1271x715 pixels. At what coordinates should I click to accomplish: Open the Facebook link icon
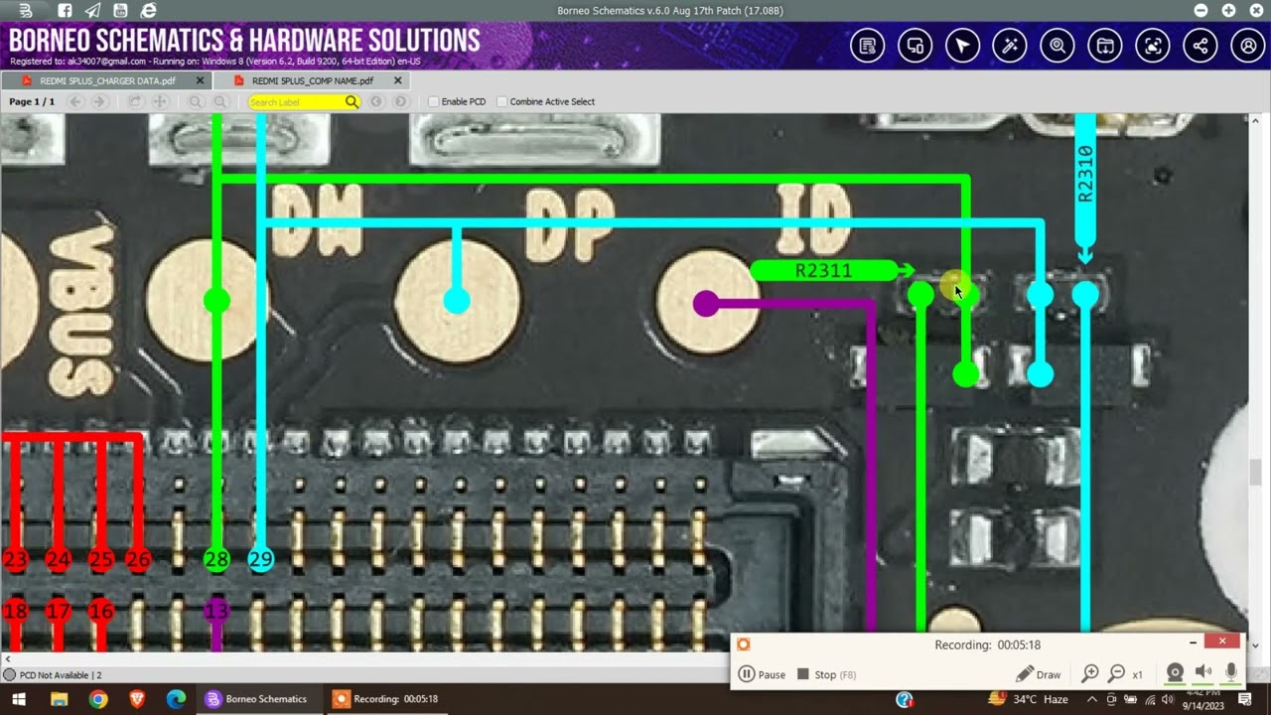pos(65,10)
